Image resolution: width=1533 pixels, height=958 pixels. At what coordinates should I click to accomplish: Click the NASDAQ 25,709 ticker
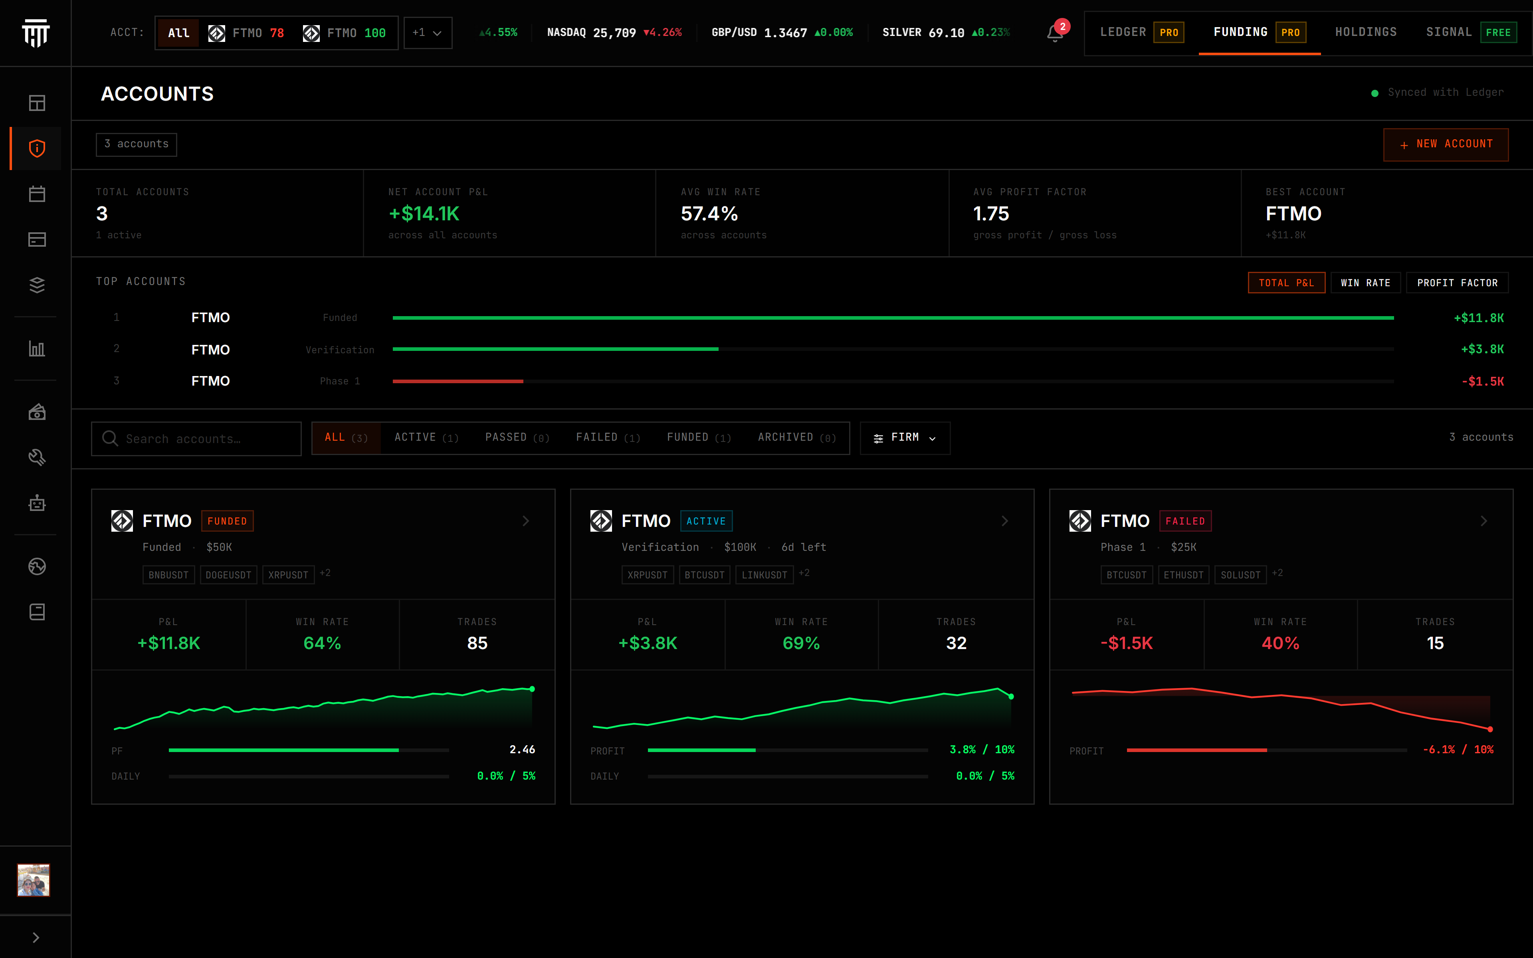[x=614, y=32]
